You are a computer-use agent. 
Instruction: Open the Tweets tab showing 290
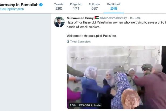(59, 6)
